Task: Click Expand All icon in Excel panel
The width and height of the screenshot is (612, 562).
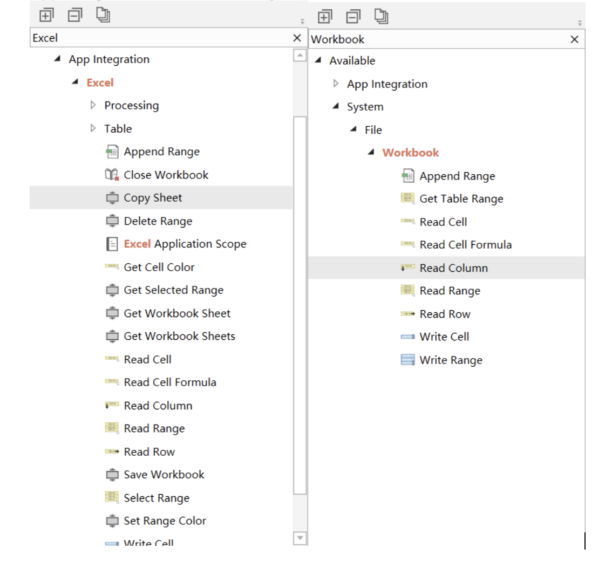Action: click(46, 15)
